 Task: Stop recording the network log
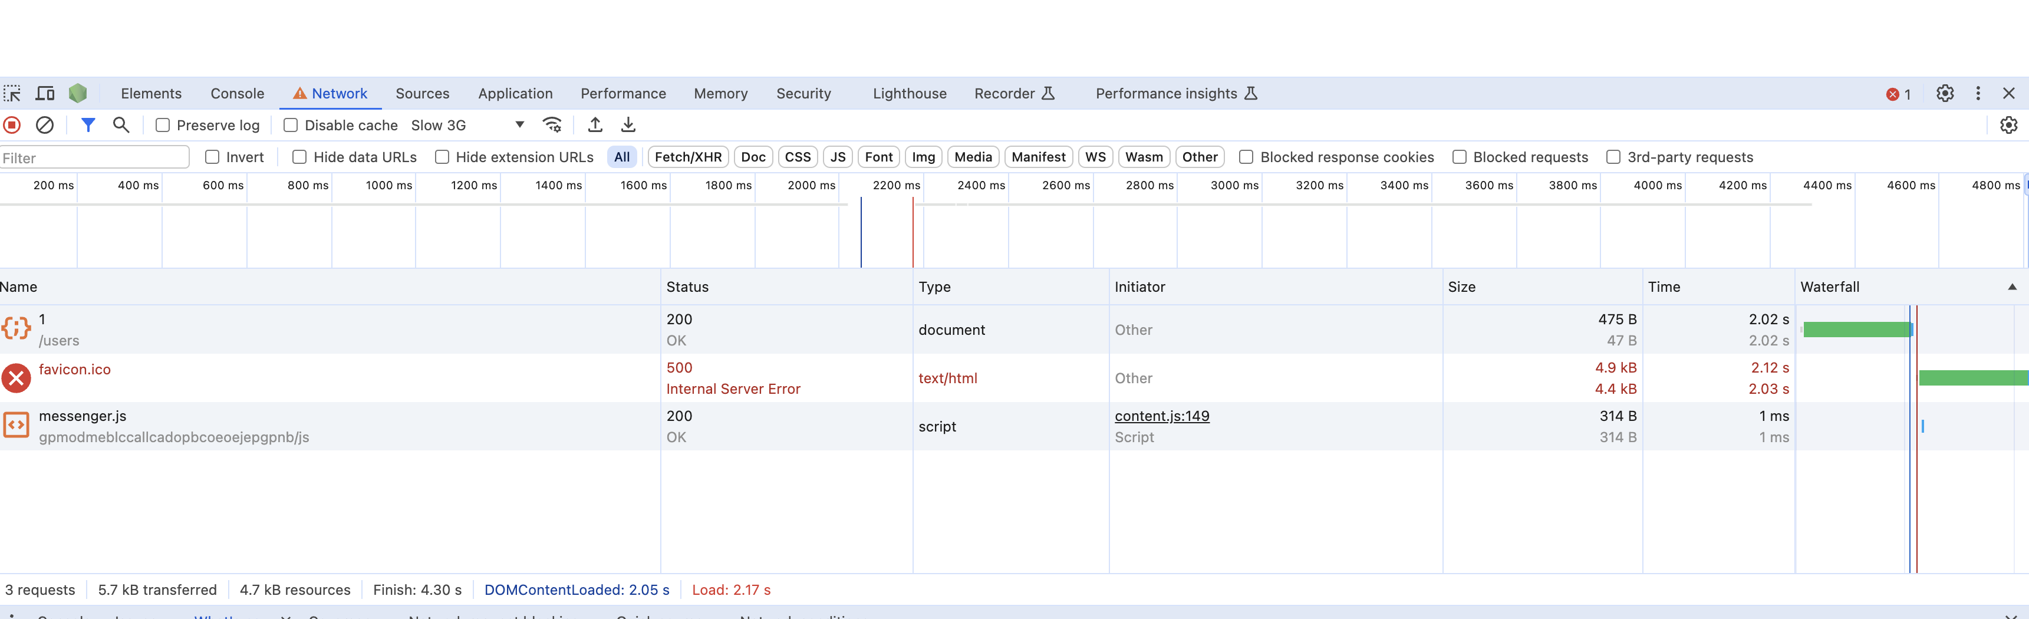[x=11, y=124]
